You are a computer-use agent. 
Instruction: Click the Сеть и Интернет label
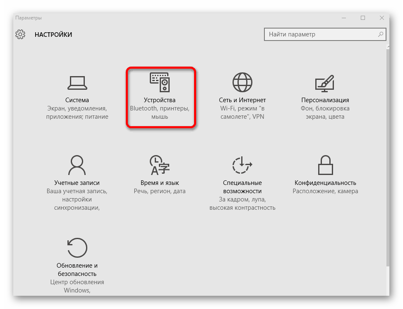click(242, 100)
